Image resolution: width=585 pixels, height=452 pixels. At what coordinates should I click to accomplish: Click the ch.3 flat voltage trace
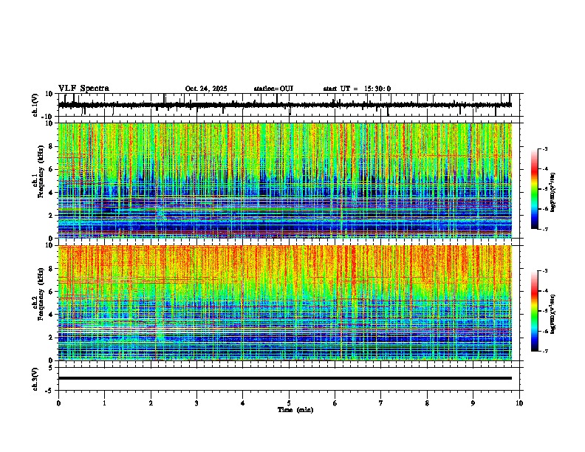point(285,378)
